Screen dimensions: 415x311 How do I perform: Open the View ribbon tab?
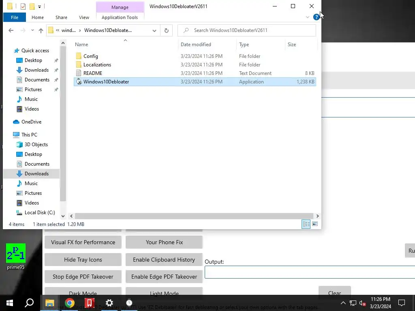click(x=84, y=17)
